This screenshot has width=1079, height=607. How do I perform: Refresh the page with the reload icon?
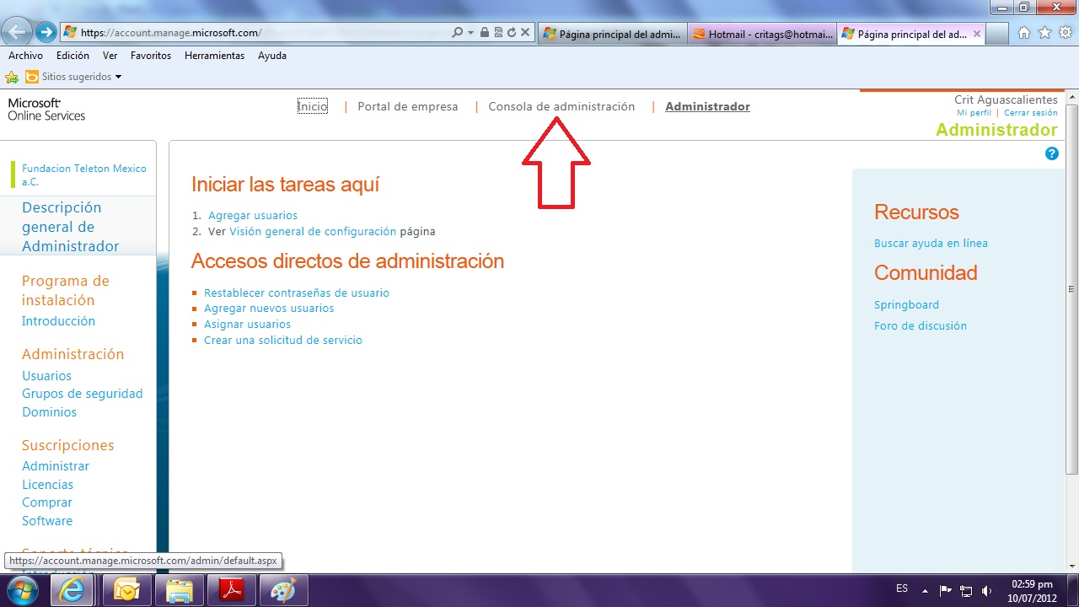pos(511,33)
